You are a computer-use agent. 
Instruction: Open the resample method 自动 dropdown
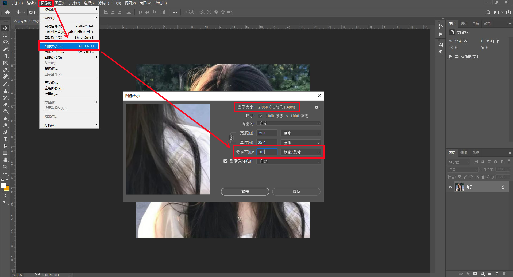(289, 161)
